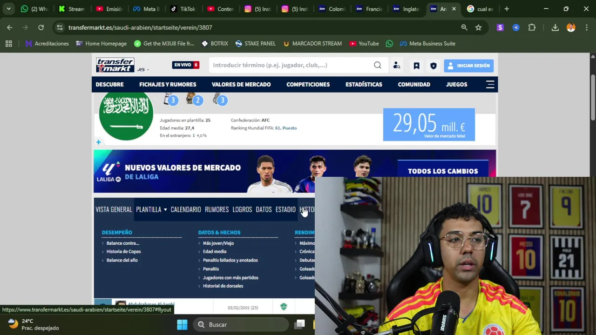Open Balance contra... link
Viewport: 596px width, 335px height.
click(x=122, y=243)
